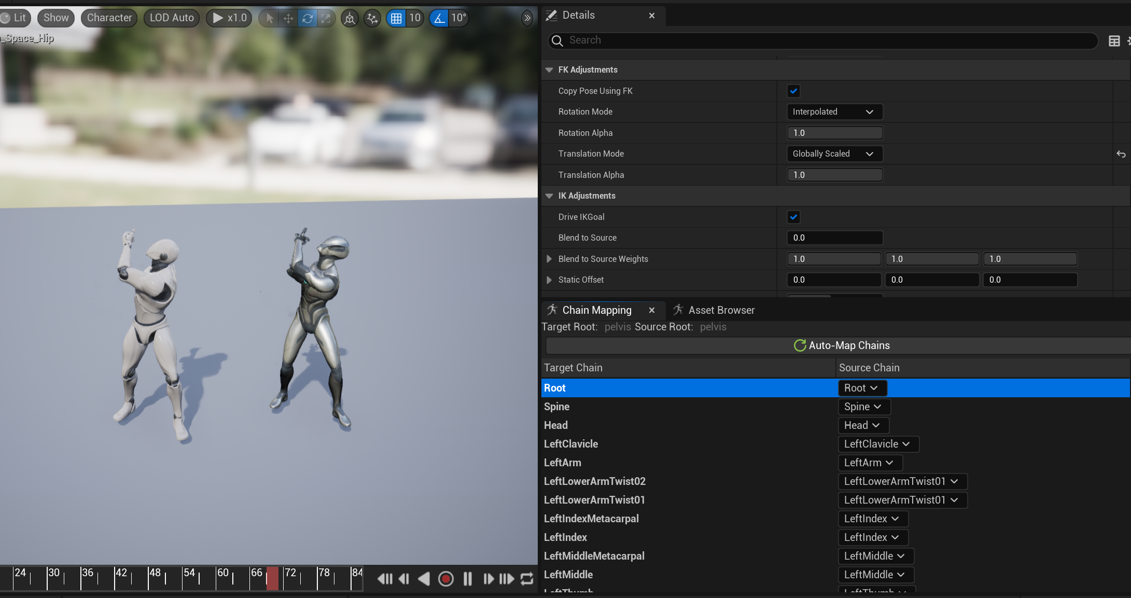
Task: Click the world/local coordinate space cube icon
Action: 350,18
